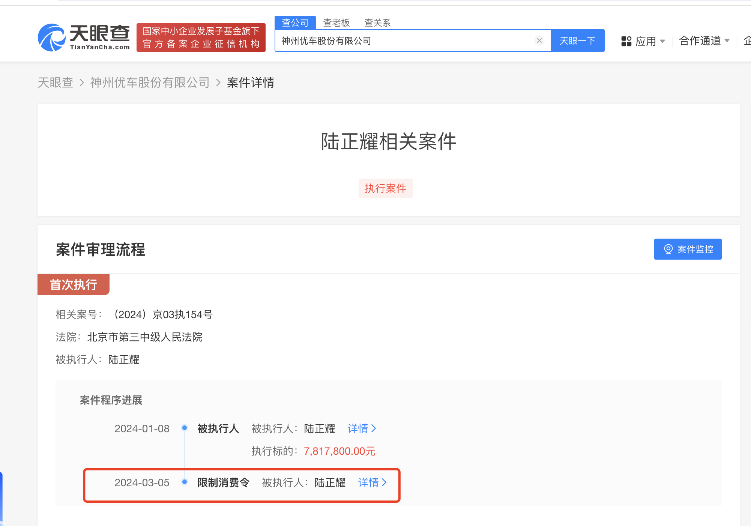
Task: Click the date 2024-01-08
Action: point(142,428)
